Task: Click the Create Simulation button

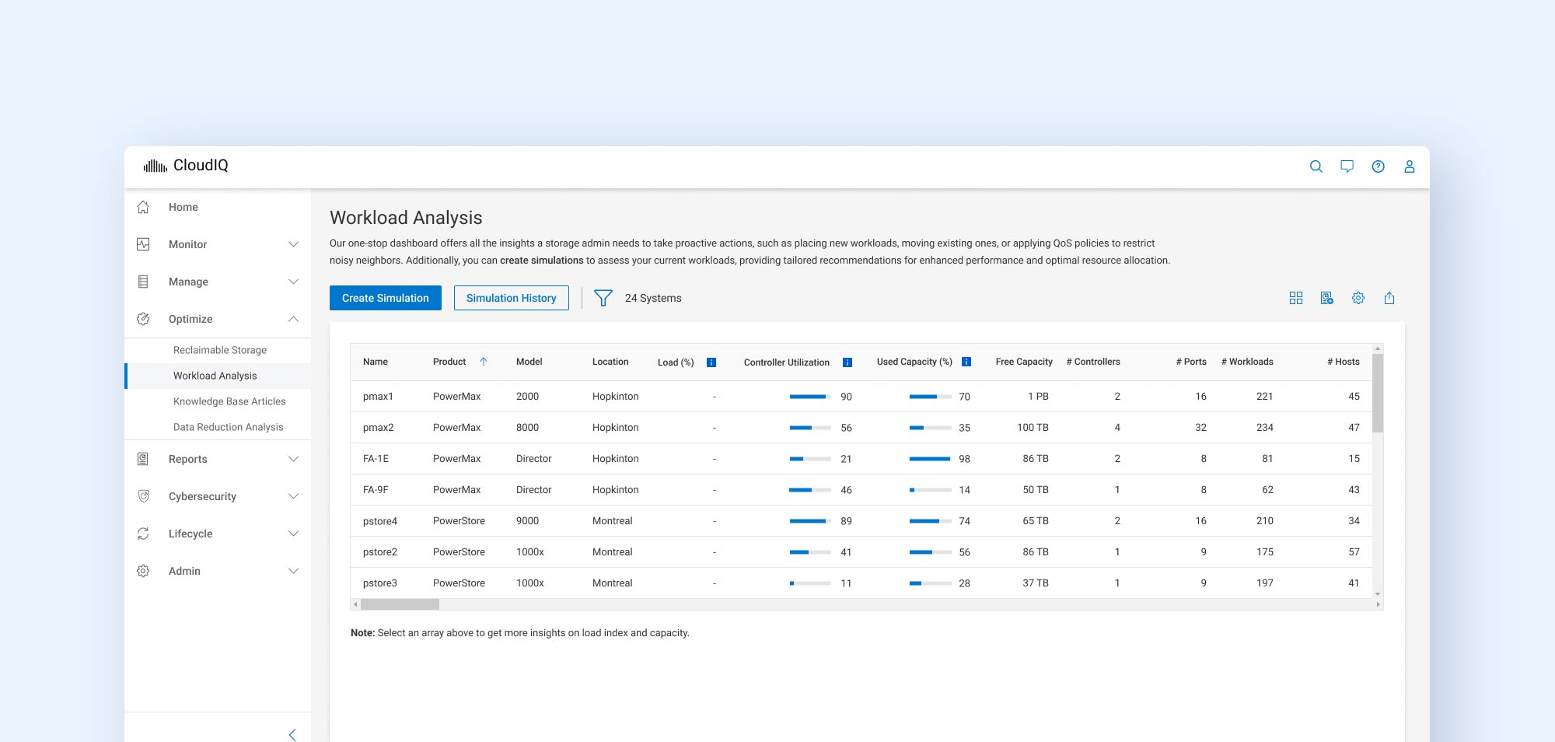Action: click(385, 298)
